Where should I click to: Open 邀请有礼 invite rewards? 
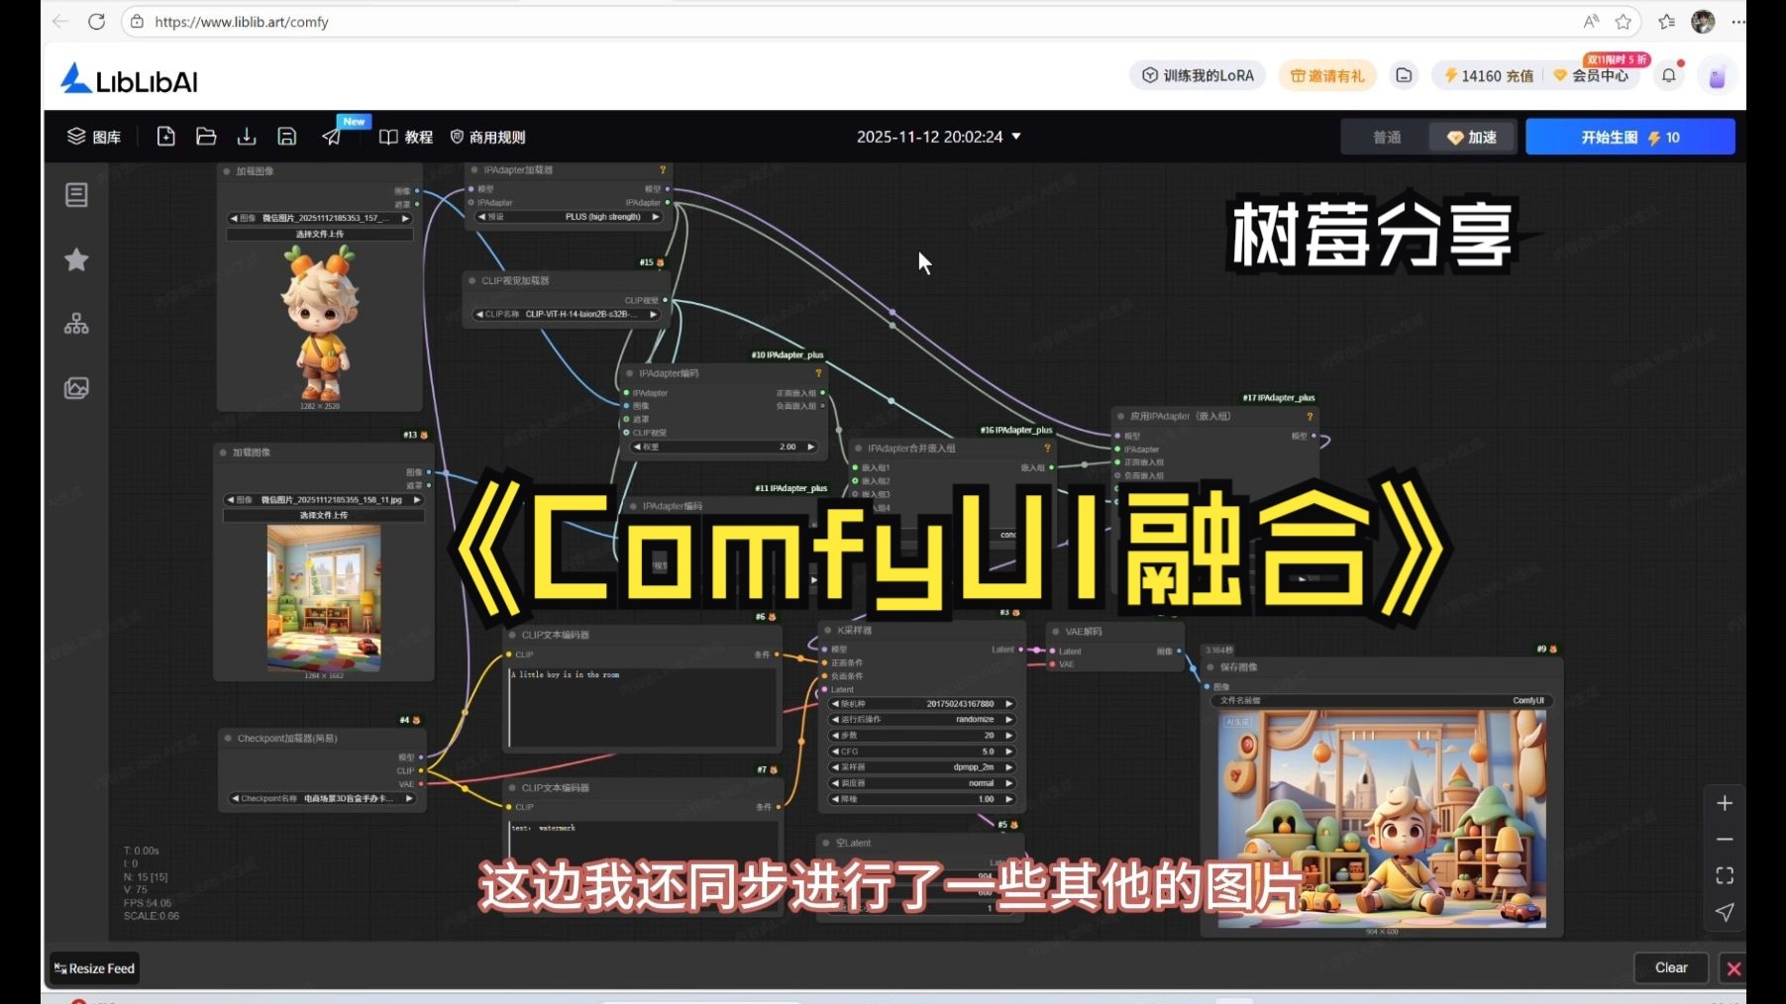[x=1327, y=75]
